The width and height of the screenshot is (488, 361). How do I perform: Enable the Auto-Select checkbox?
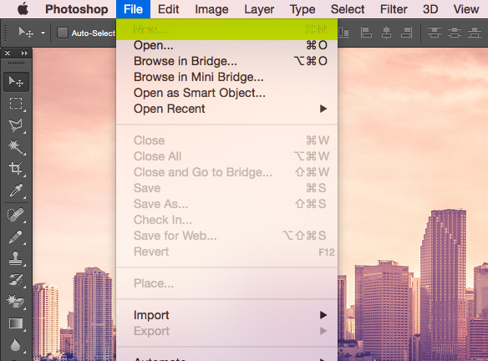[x=62, y=33]
